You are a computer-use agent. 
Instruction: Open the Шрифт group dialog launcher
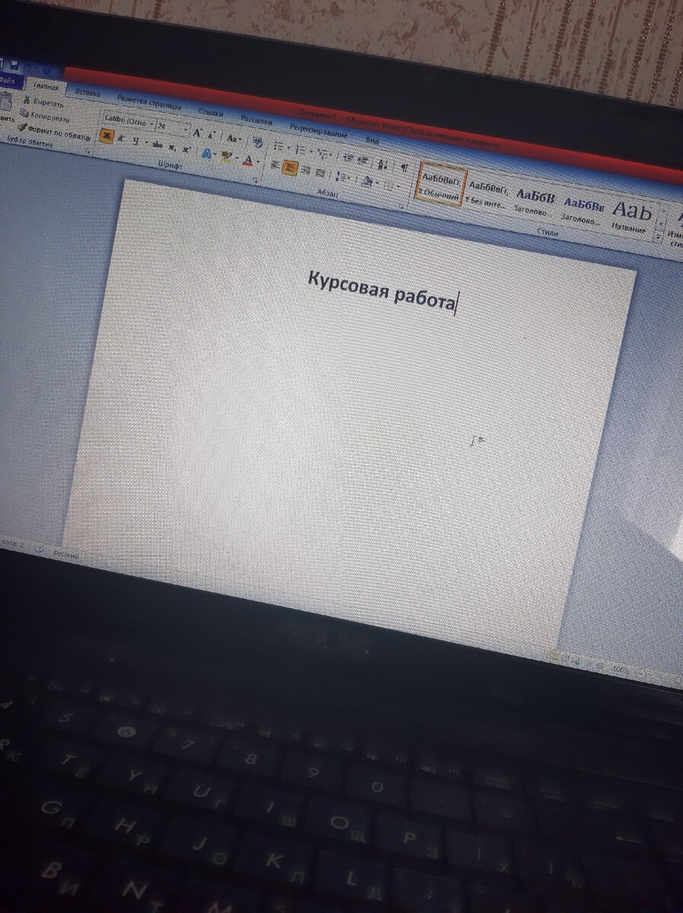(254, 181)
